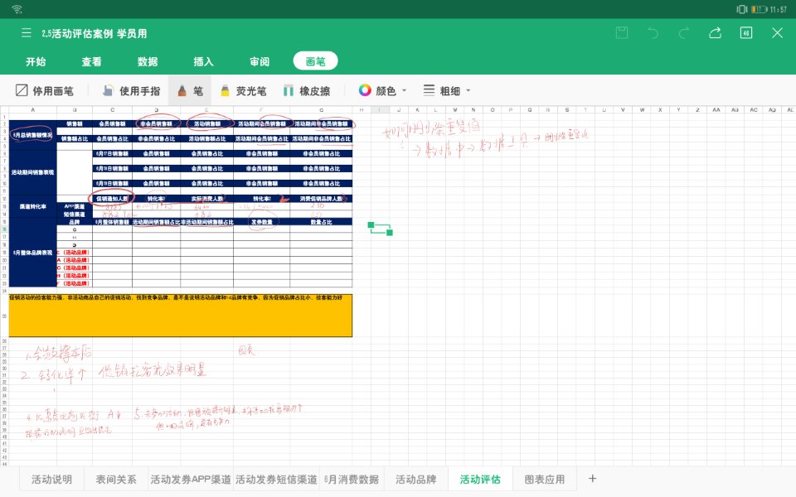Select column A header
The image size is (796, 497).
pos(33,109)
